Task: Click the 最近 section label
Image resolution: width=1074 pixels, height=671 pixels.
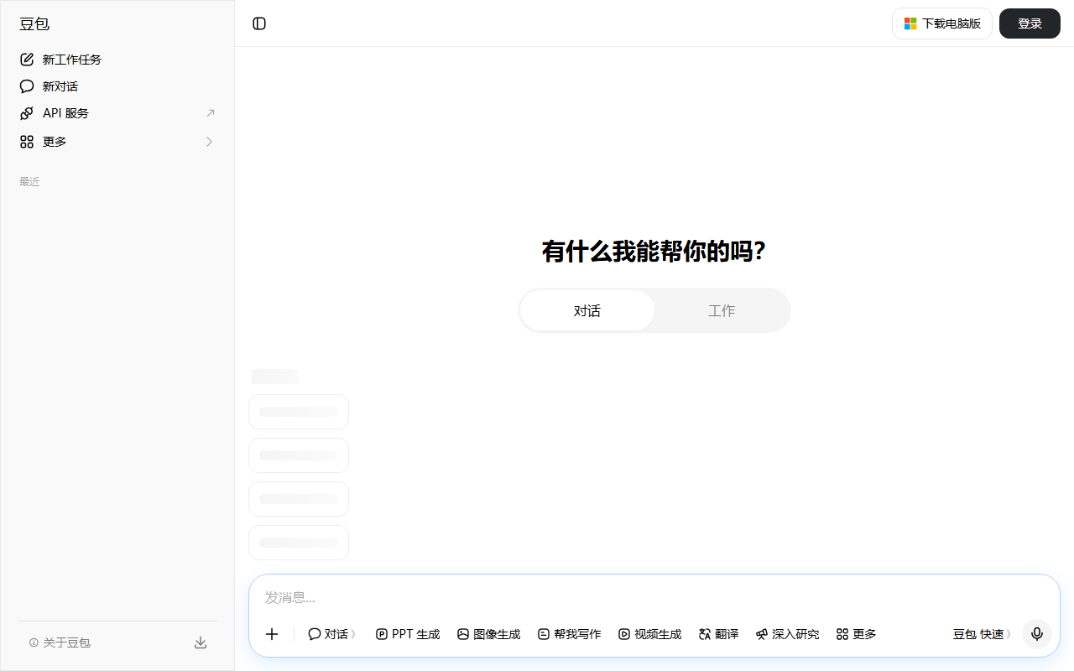Action: tap(29, 181)
